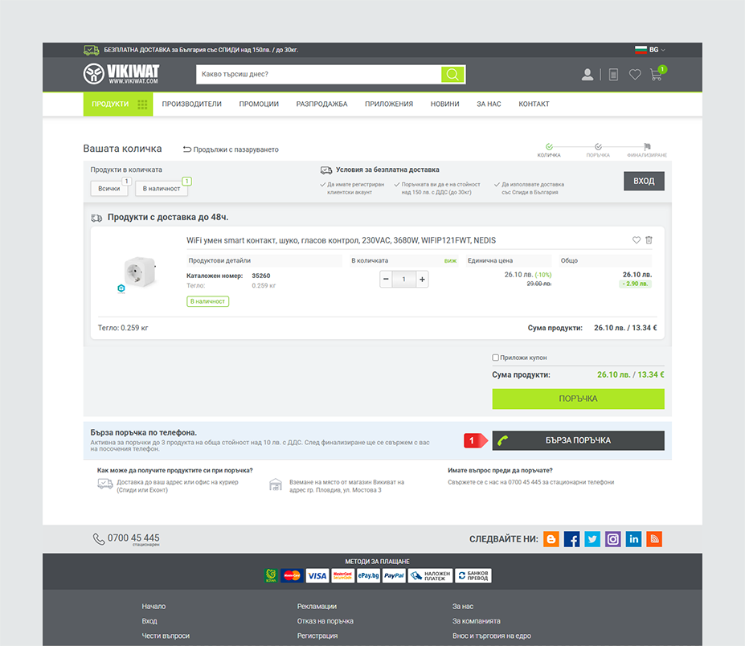Add product to favorites with heart icon
745x646 pixels.
click(x=637, y=240)
